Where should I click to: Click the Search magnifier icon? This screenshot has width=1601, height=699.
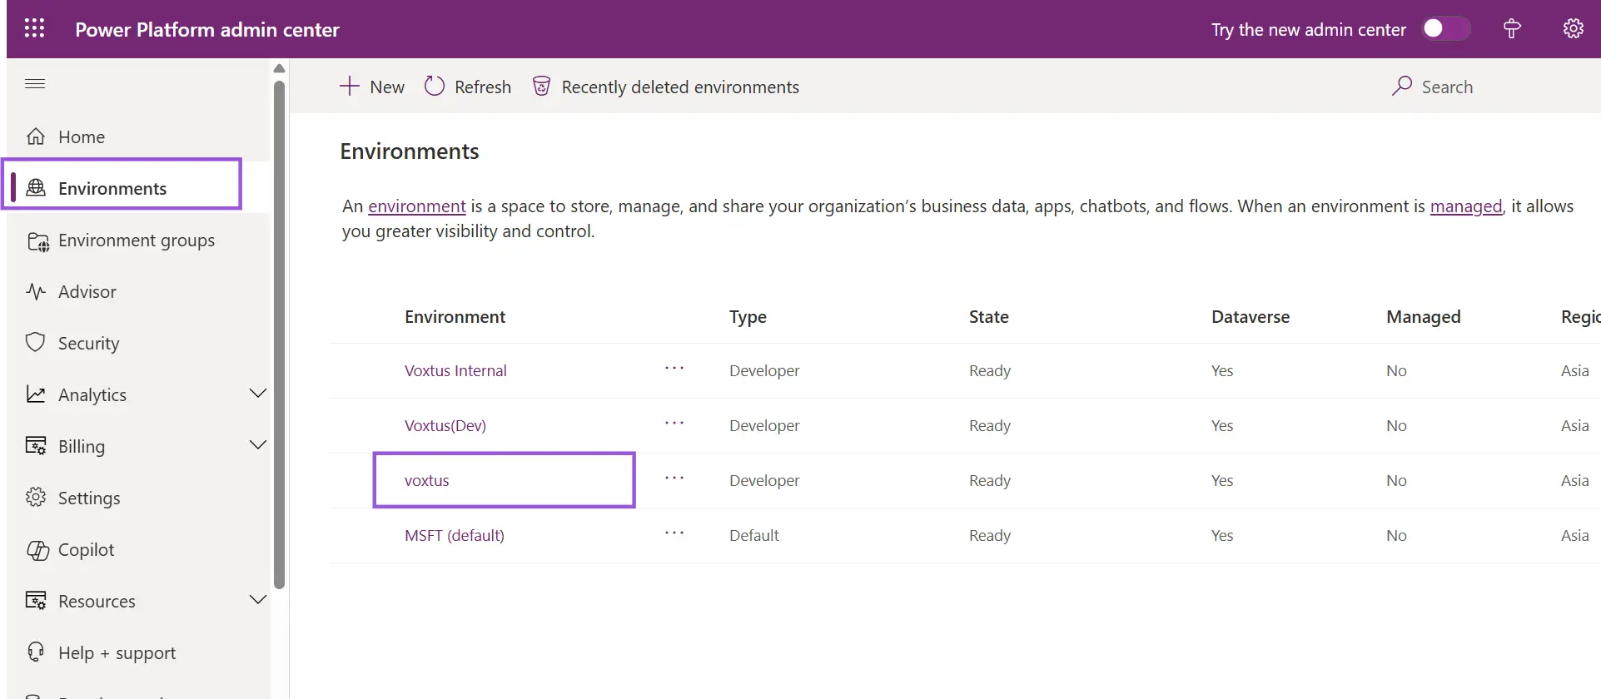[x=1402, y=87]
